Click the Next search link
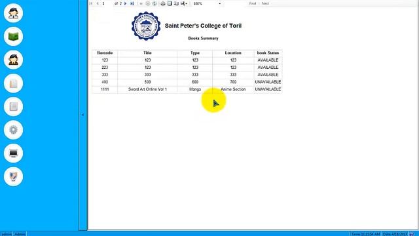Image resolution: width=419 pixels, height=236 pixels. (265, 3)
